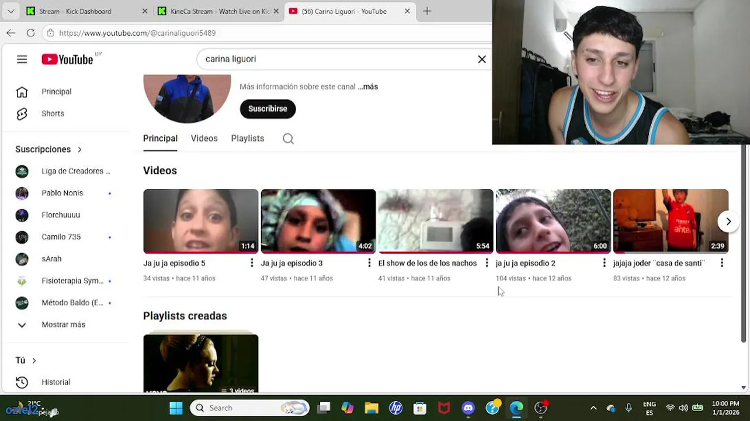Expand the Suscripciones section
The width and height of the screenshot is (750, 421).
48,149
